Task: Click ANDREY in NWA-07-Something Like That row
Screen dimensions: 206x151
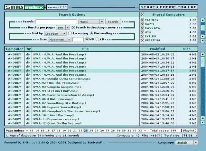Action: 14,103
